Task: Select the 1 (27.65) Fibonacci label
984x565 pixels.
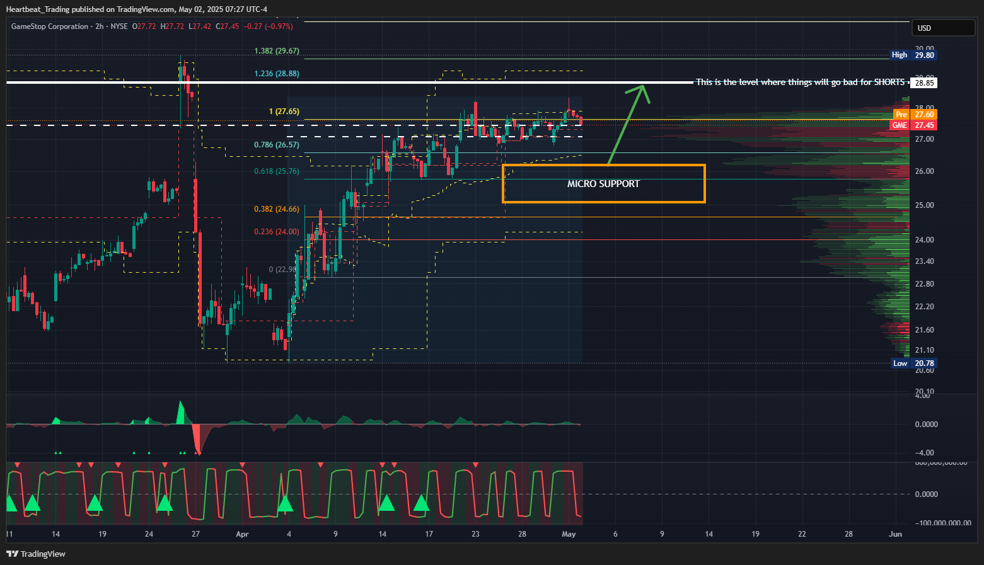Action: (284, 111)
